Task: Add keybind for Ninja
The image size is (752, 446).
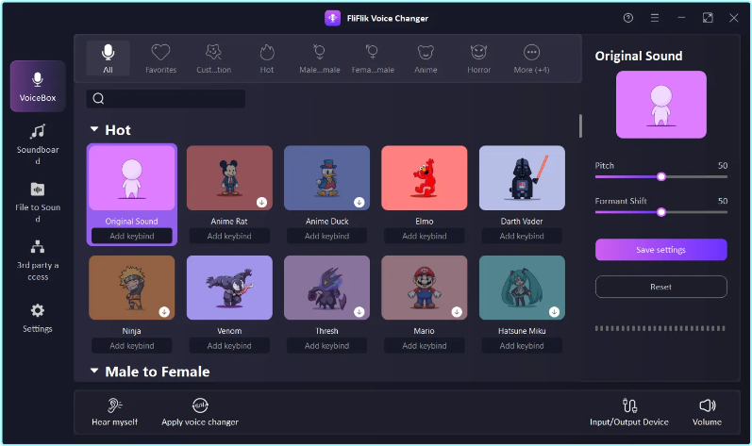Action: tap(132, 345)
